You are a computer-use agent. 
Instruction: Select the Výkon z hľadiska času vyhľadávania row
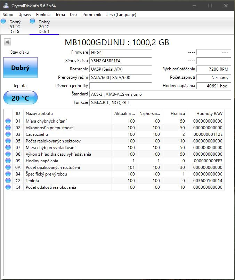(114, 154)
